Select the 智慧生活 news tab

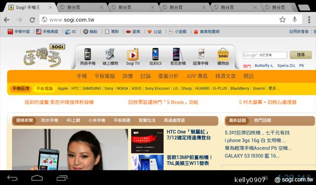coord(147,120)
